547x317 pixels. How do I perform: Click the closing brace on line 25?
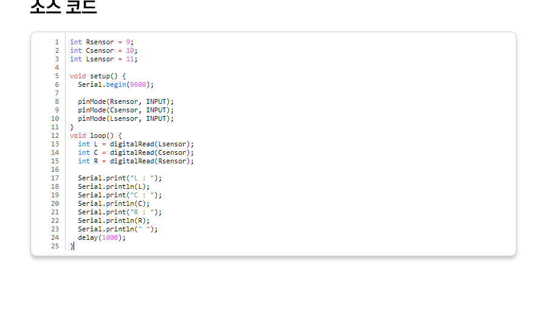[x=72, y=247]
